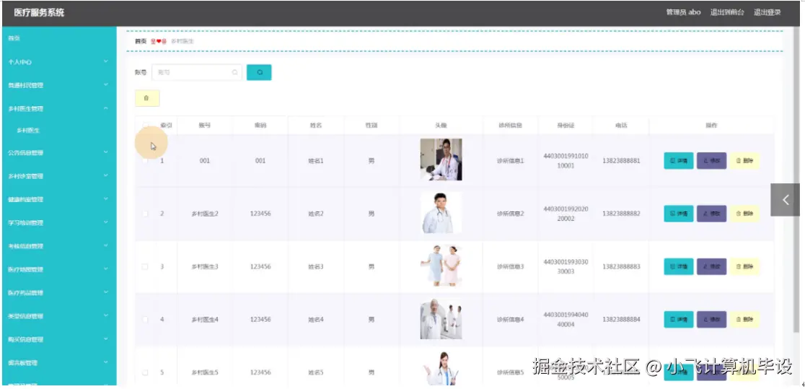
Task: Select the checkbox for row 3
Action: pos(145,267)
